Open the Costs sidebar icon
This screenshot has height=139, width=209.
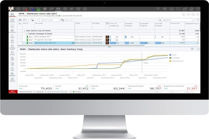click(12, 58)
